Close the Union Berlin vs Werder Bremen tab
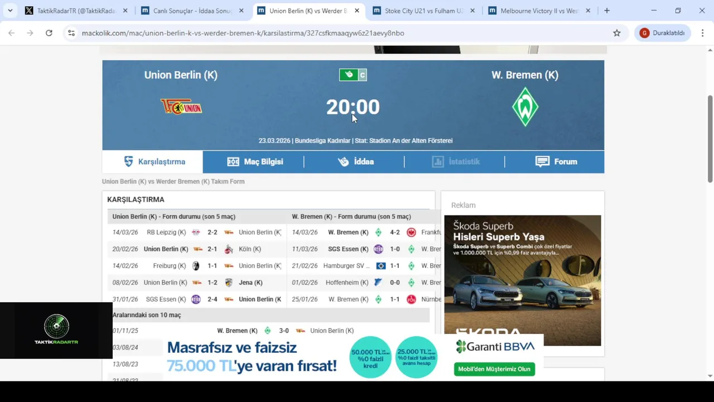This screenshot has width=714, height=402. 357,11
